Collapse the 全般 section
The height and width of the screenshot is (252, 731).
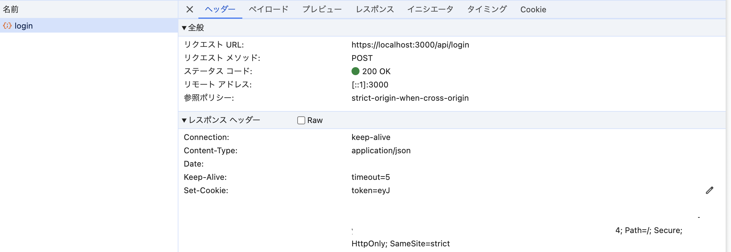click(184, 28)
